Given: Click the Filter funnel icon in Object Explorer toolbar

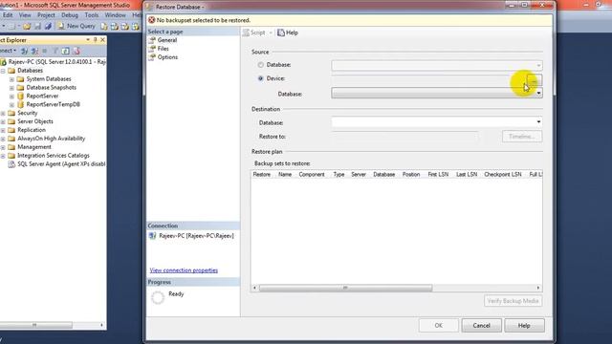Looking at the screenshot, I should [55, 51].
